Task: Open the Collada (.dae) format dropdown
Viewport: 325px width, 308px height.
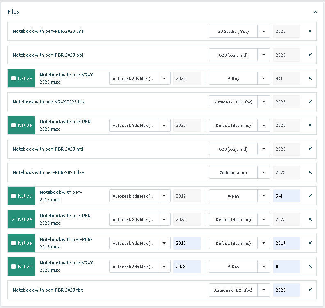Action: point(264,172)
